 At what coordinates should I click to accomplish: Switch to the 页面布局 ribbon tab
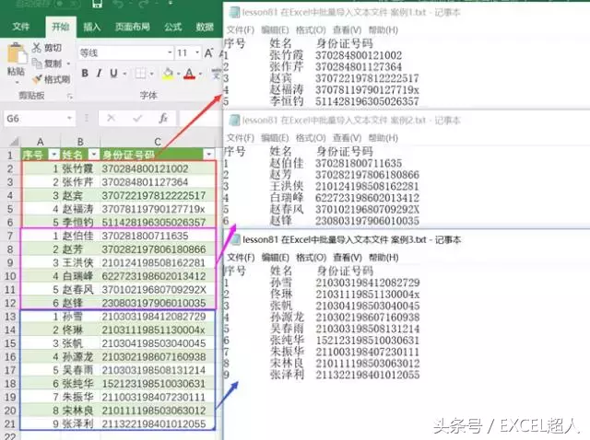point(132,27)
